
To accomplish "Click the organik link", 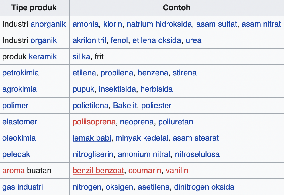I will [44, 40].
